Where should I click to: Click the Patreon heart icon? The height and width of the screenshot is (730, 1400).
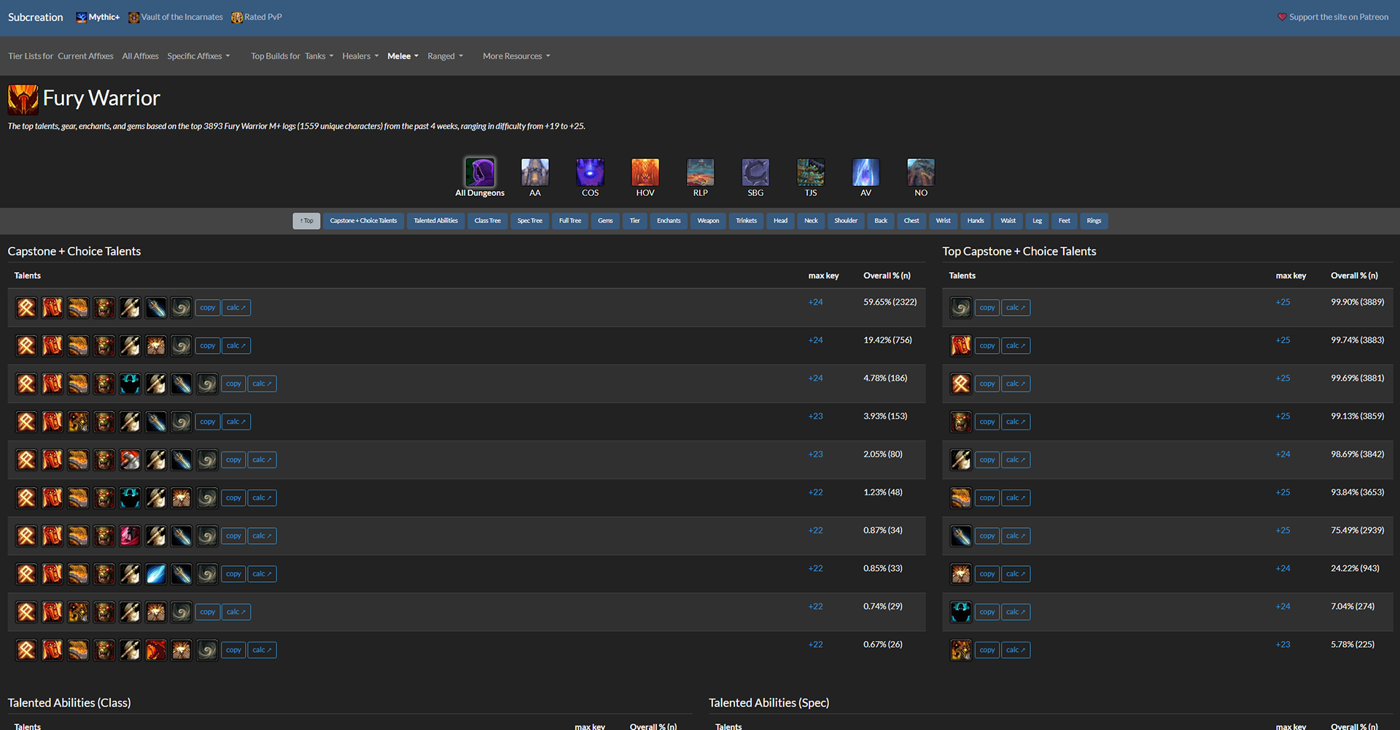[x=1282, y=17]
